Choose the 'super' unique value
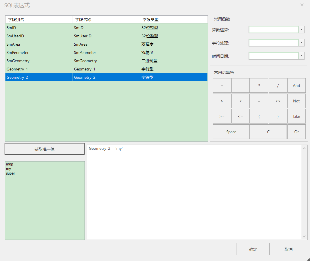This screenshot has width=310, height=261. (11, 173)
